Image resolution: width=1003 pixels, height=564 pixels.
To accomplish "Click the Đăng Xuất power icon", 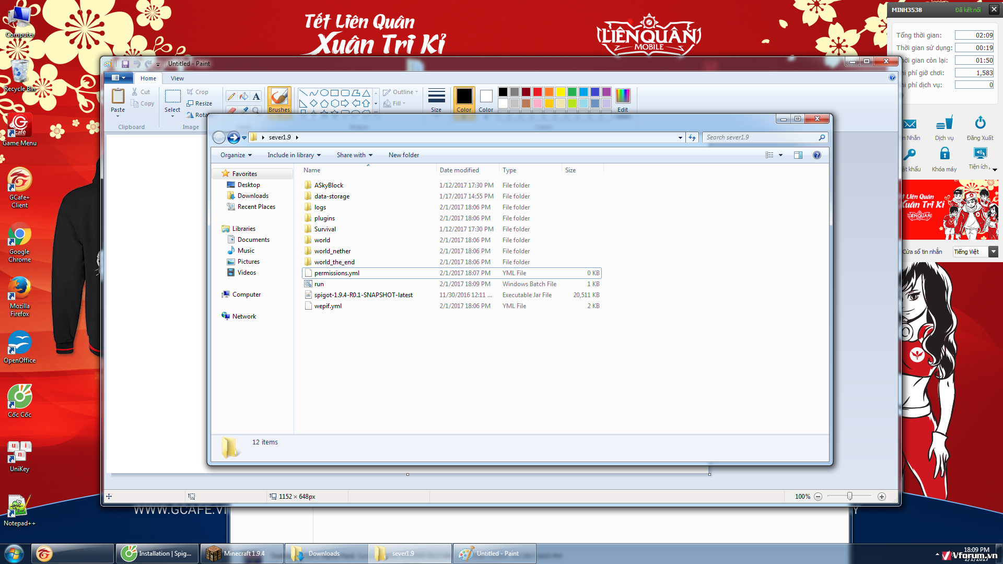I will click(x=980, y=123).
